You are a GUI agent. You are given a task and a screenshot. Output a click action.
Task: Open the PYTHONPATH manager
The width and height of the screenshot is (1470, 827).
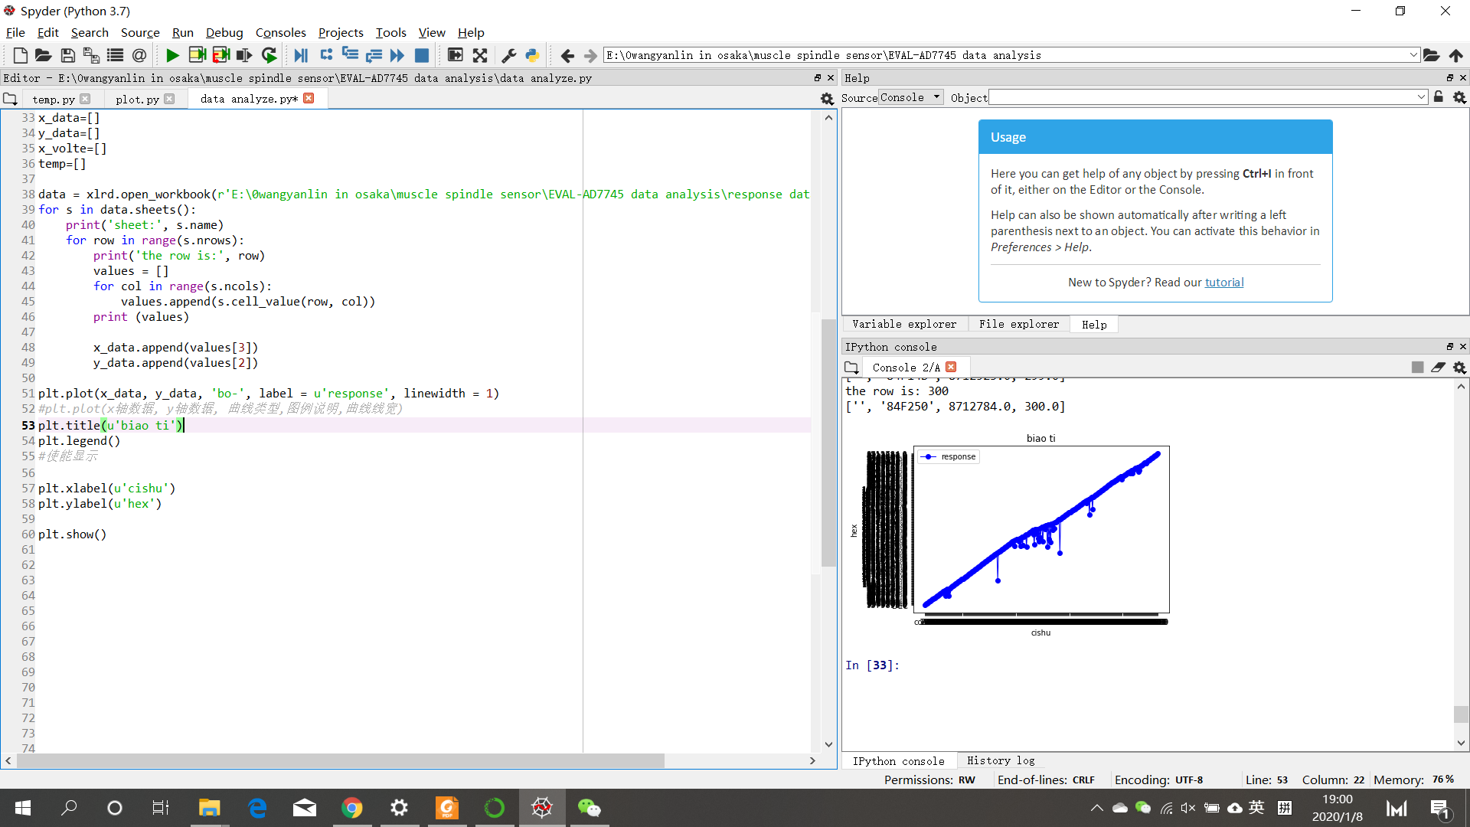532,55
